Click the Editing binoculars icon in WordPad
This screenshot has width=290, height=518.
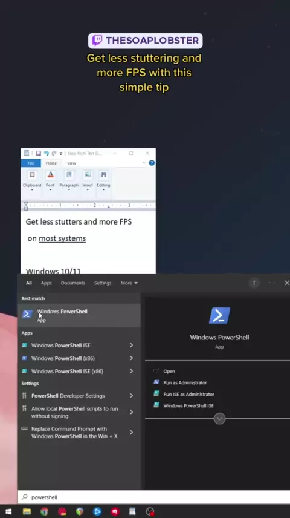click(x=103, y=175)
